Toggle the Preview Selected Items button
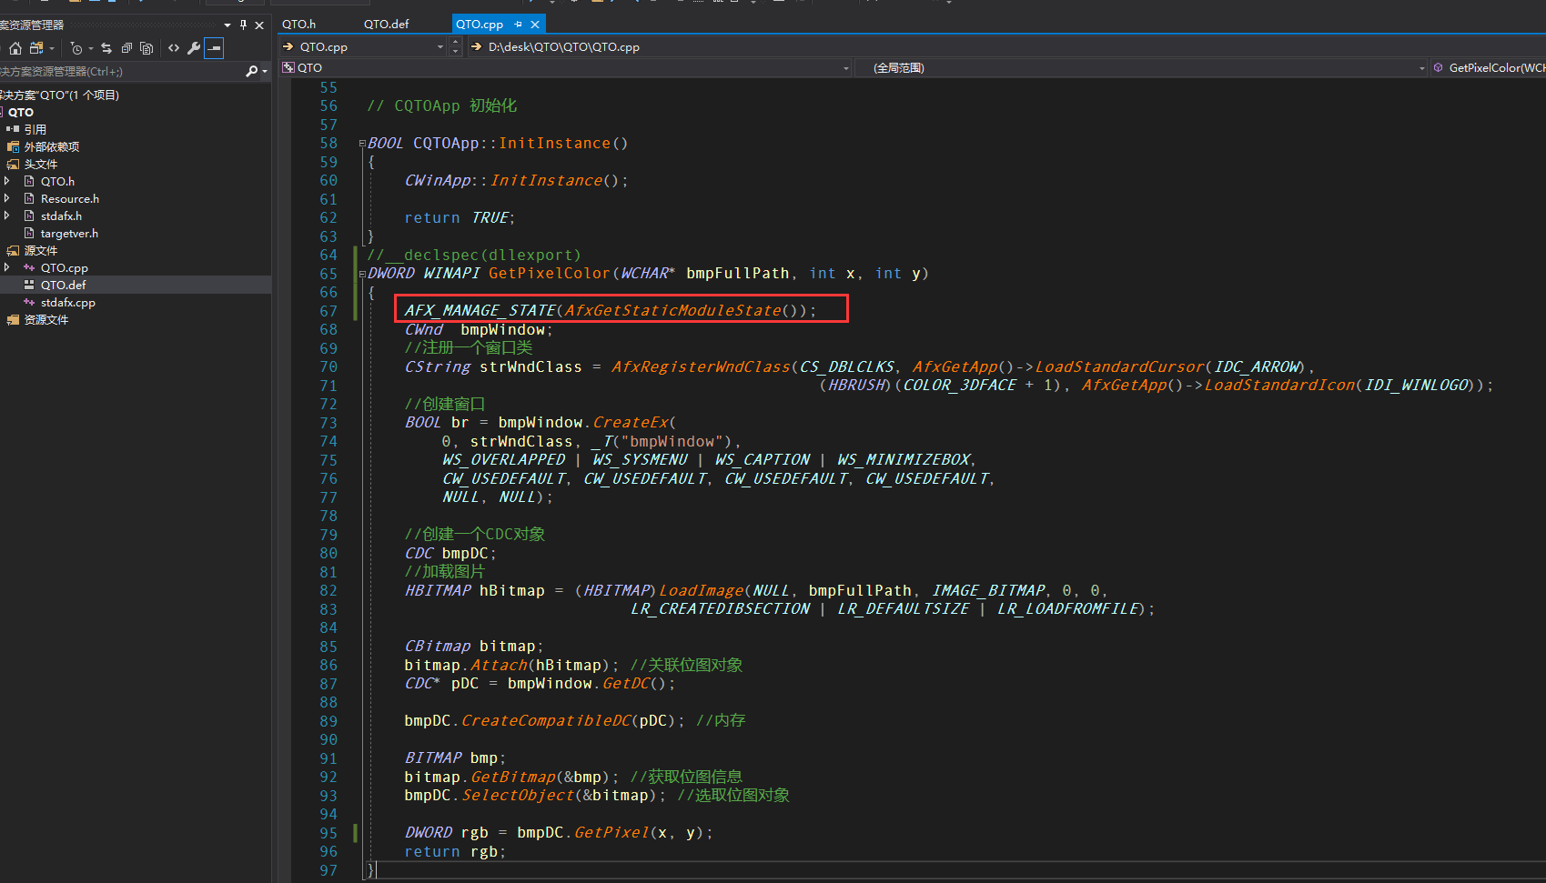This screenshot has width=1546, height=883. [214, 48]
